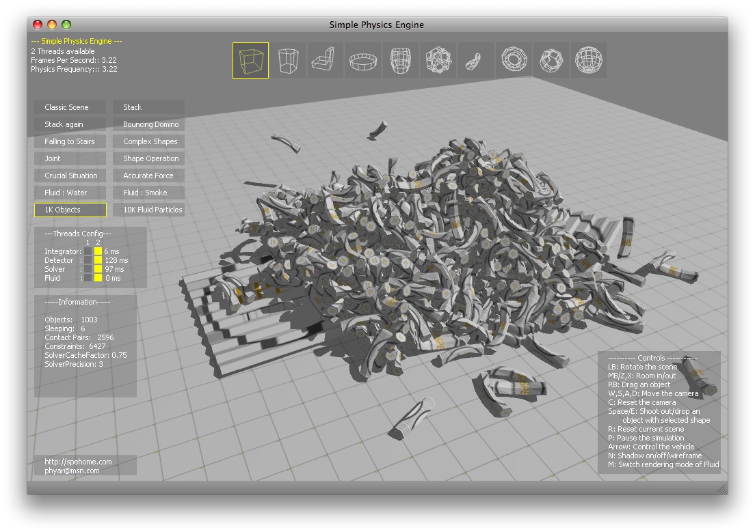This screenshot has height=532, width=755.
Task: Select the ring shape icon
Action: point(363,60)
